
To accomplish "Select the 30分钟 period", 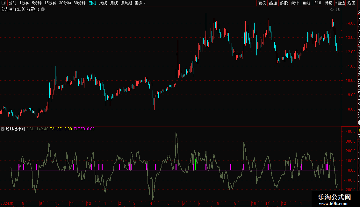I will coord(65,3).
